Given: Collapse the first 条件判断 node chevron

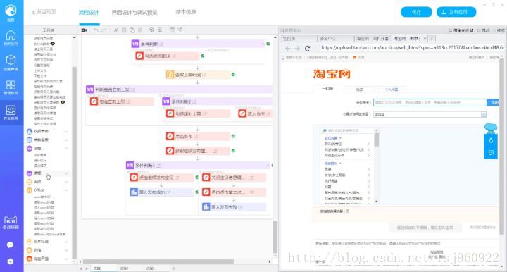Looking at the screenshot, I should (262, 44).
